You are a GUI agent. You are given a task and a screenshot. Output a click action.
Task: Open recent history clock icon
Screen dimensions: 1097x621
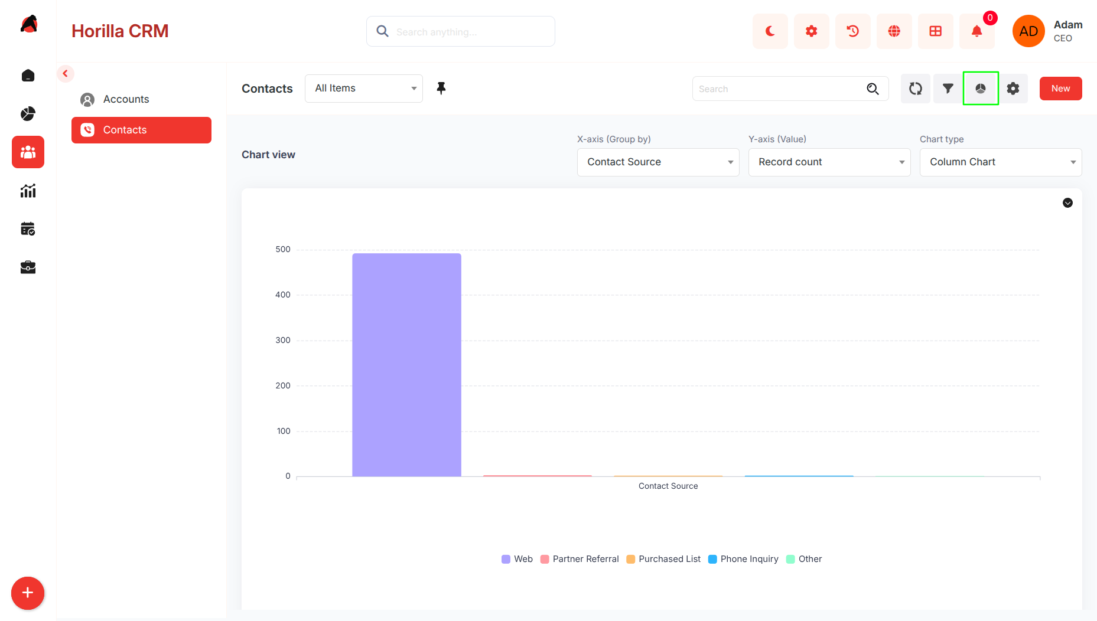[852, 31]
